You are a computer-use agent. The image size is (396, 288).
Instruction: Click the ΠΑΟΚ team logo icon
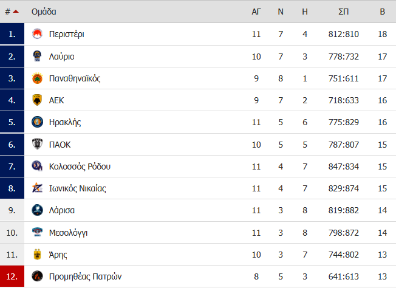37,144
